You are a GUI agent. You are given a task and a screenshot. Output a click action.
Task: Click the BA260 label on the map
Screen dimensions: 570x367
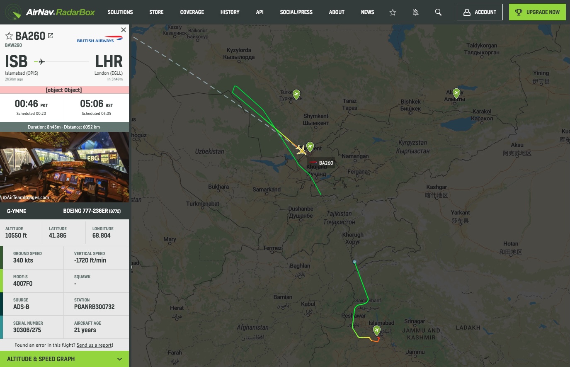321,163
